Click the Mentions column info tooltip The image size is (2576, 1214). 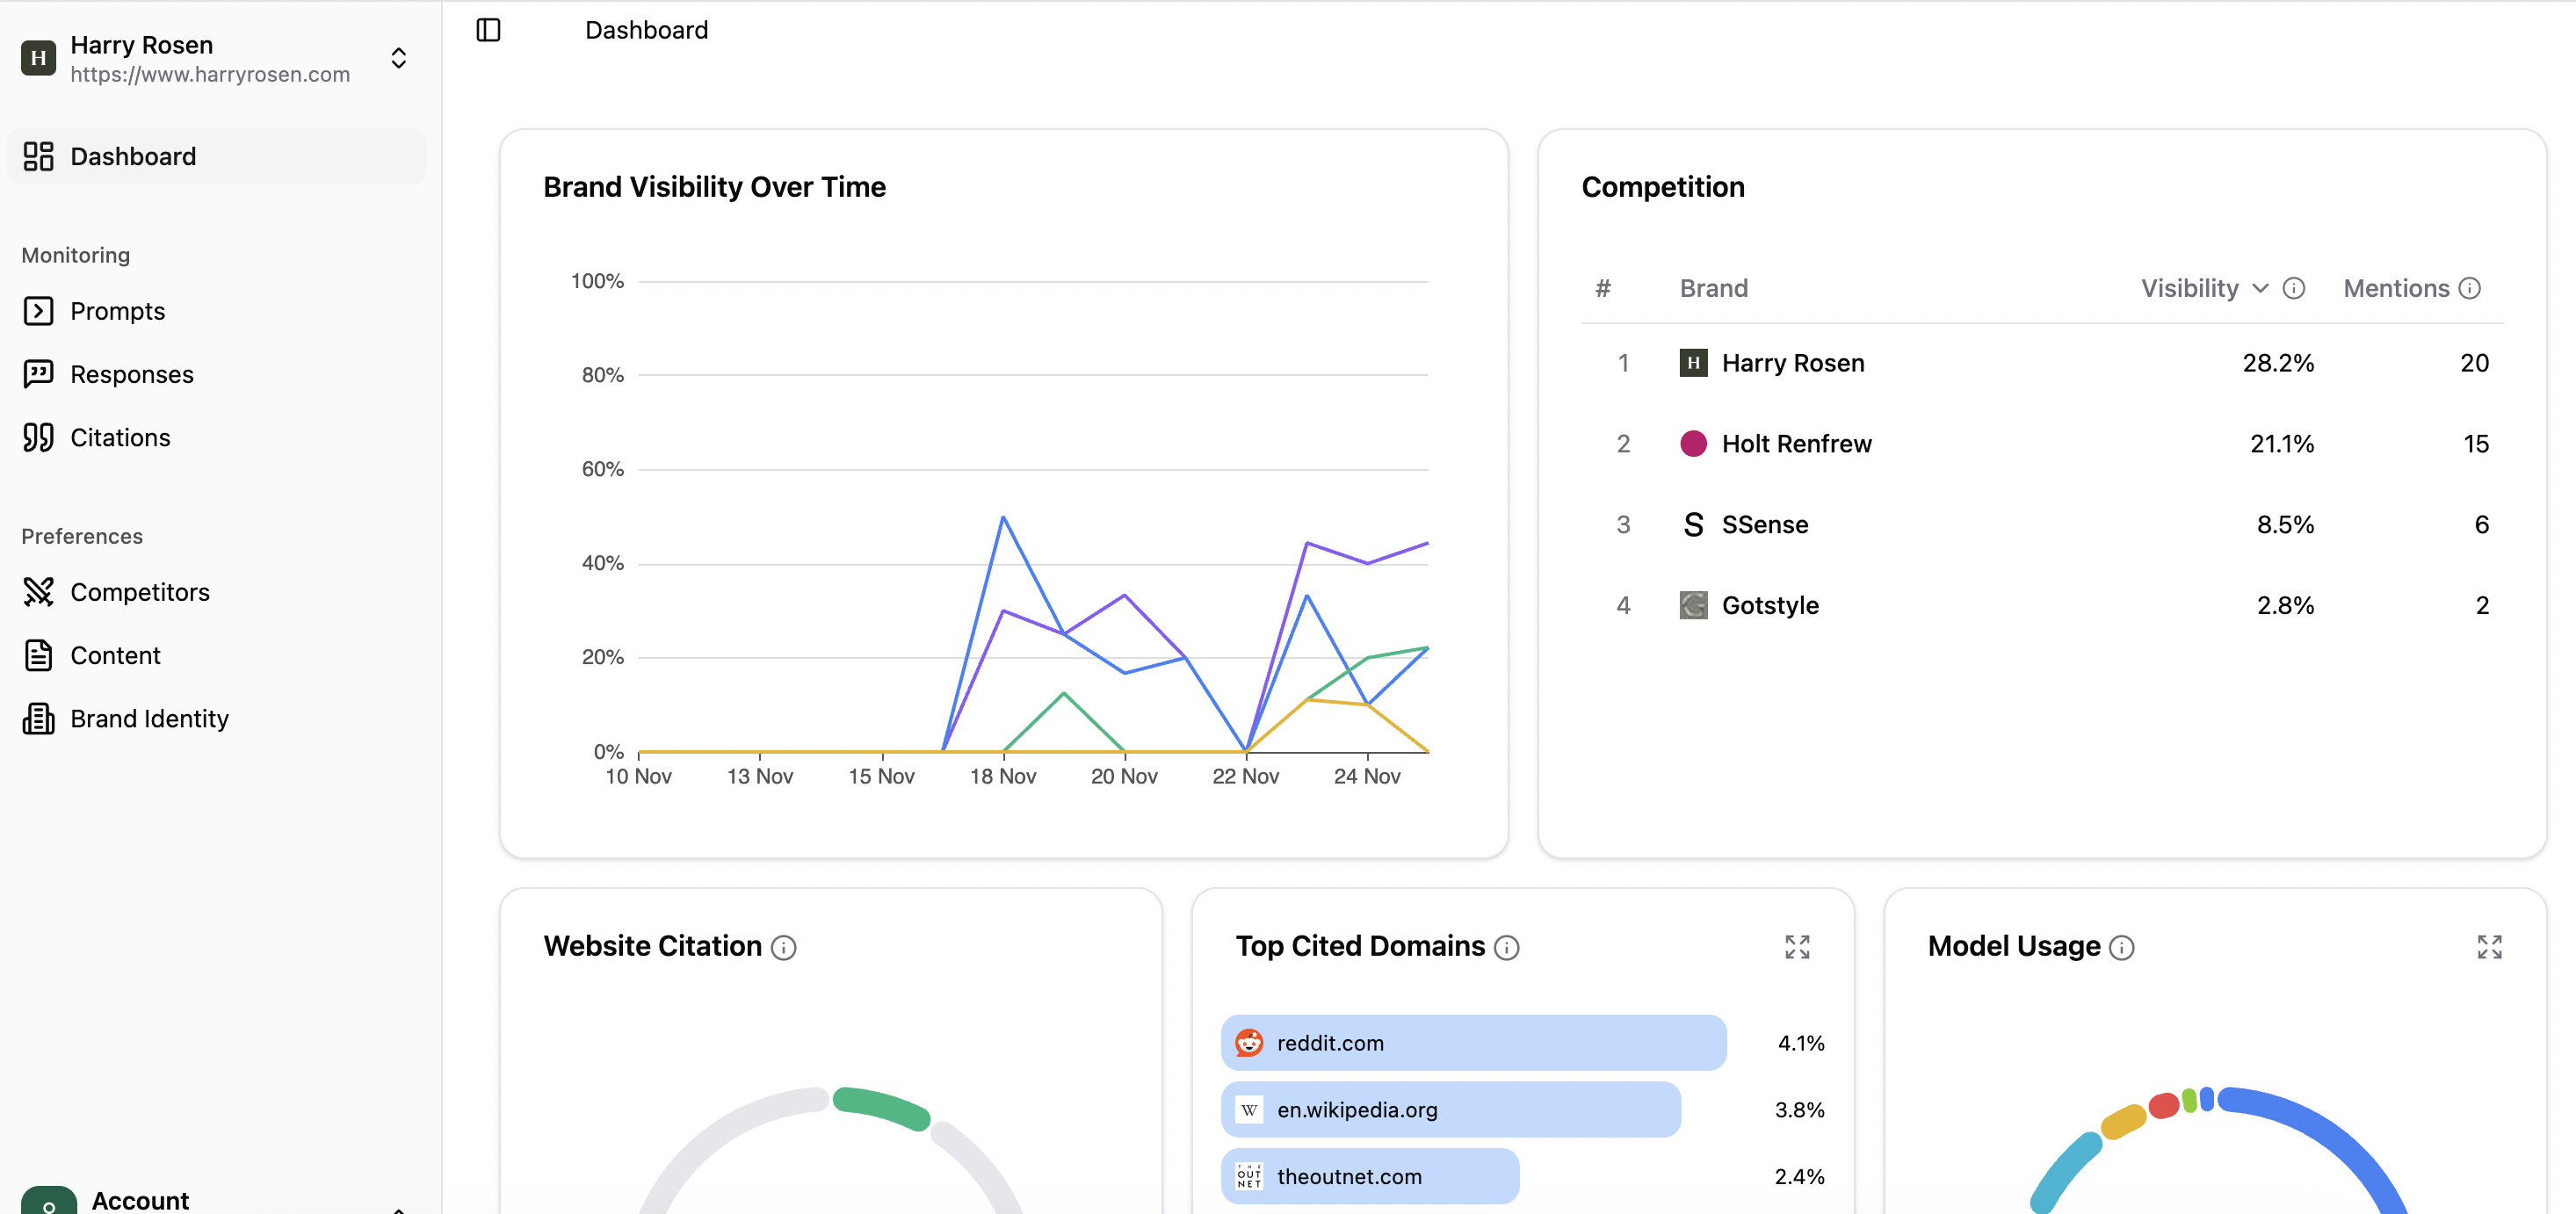coord(2470,288)
